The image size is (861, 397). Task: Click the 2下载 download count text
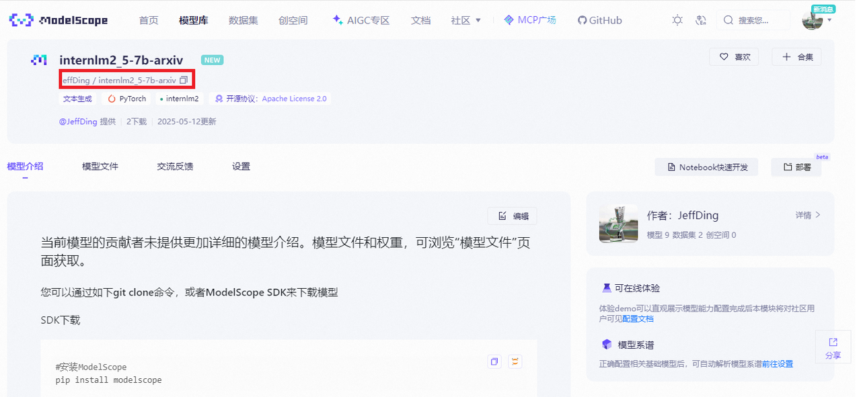coord(137,122)
